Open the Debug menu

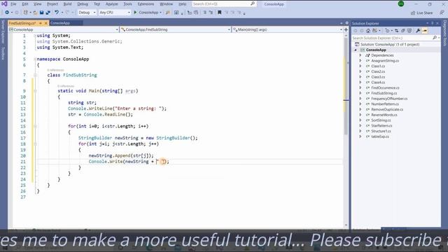pyautogui.click(x=83, y=4)
